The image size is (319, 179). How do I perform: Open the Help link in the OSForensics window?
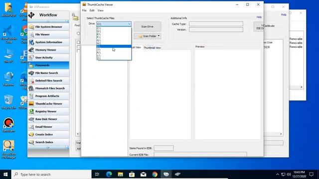284,14
